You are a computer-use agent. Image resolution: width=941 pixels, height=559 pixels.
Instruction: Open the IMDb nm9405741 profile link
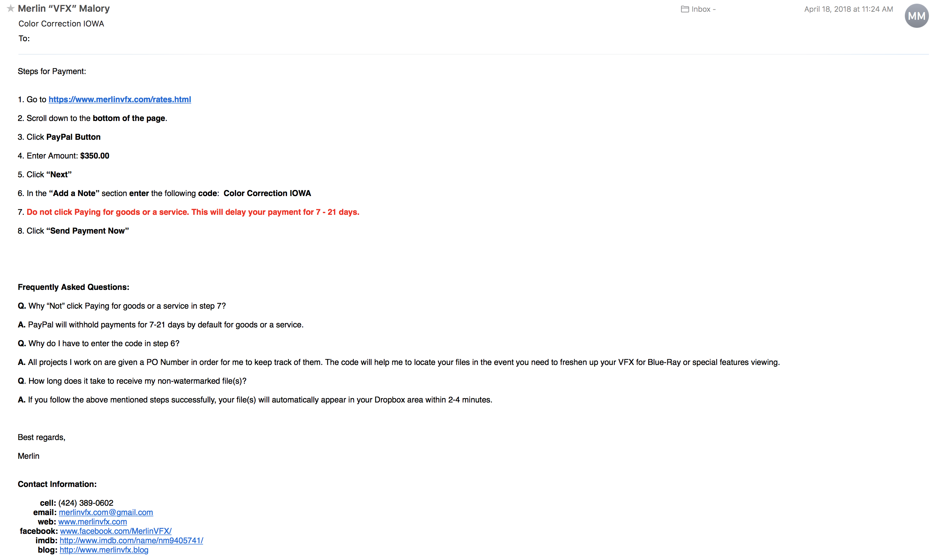(131, 541)
